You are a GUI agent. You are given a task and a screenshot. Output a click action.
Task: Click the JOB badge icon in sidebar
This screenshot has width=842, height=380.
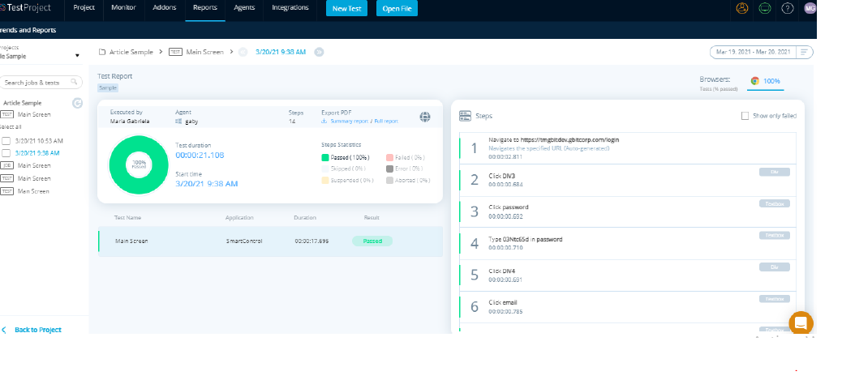click(x=7, y=165)
